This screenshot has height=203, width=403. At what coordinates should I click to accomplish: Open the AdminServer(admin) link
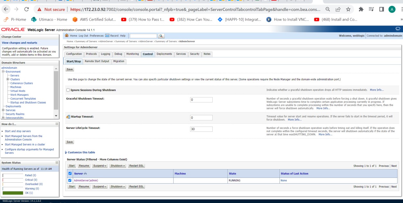[86, 180]
